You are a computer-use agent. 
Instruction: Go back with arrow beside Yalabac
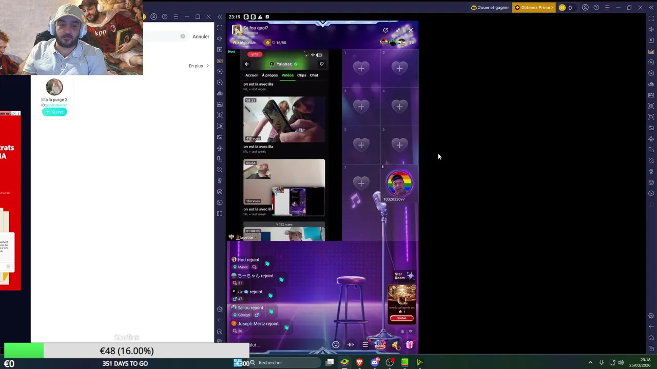247,64
